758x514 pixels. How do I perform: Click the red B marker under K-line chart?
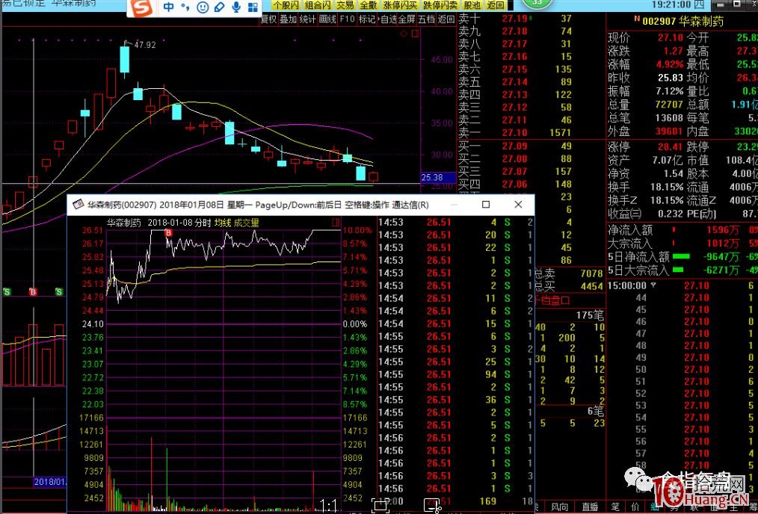[x=33, y=292]
